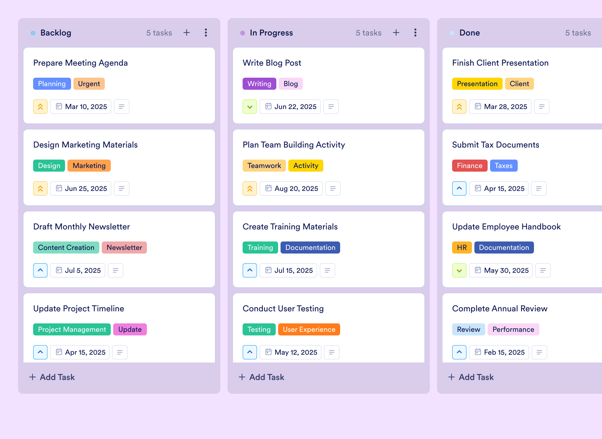Screen dimensions: 602x439
Task: Open the Jul 5, 2025 due date picker
Action: [78, 270]
